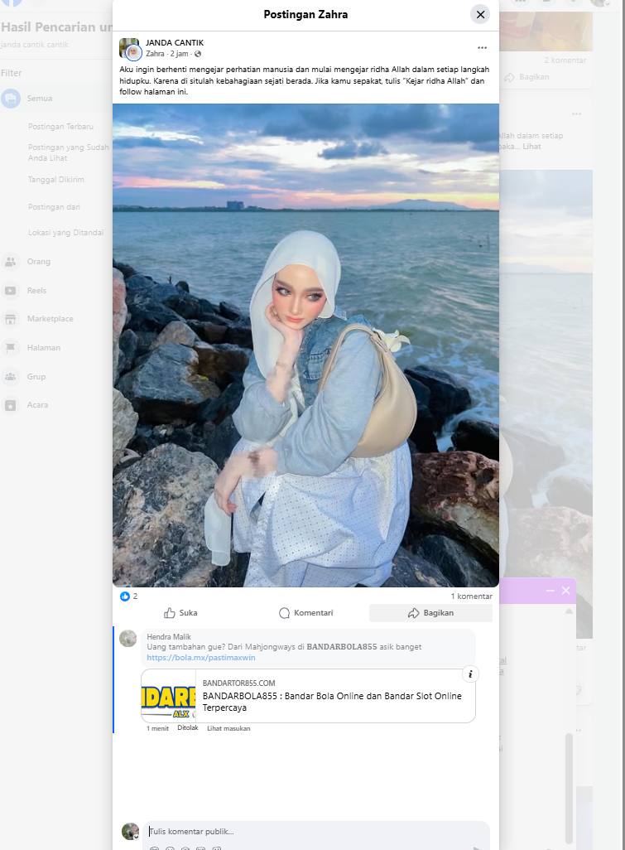Select 'Postingan yang Sudah Anda Lihat' filter
This screenshot has width=625, height=850.
point(68,152)
